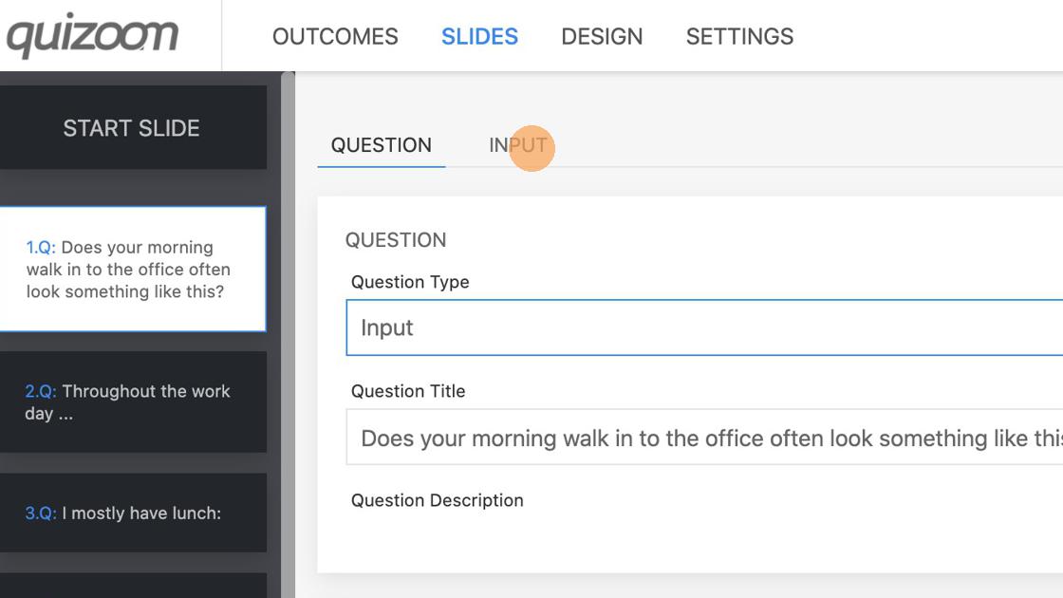1063x598 pixels.
Task: Click the Question Description area
Action: coord(702,536)
